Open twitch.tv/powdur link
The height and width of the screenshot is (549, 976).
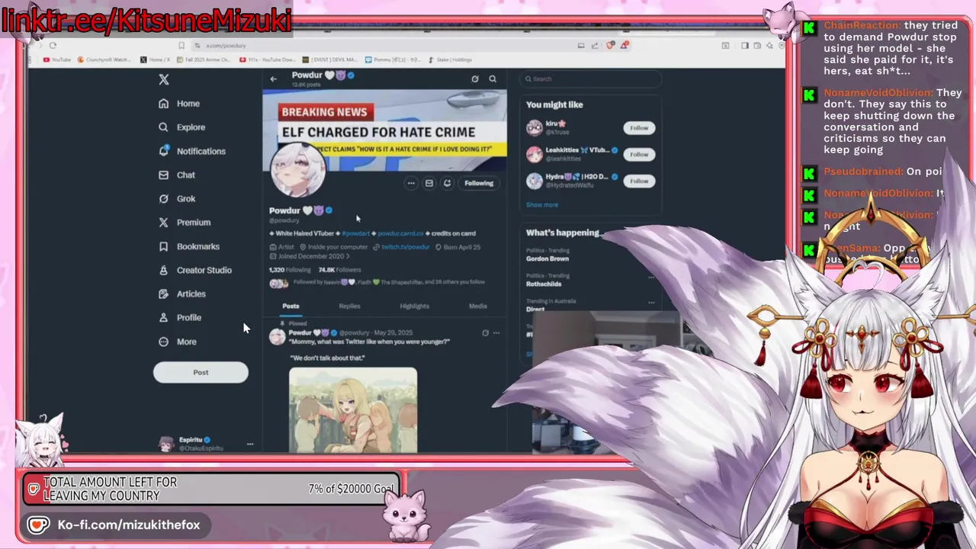[x=406, y=247]
